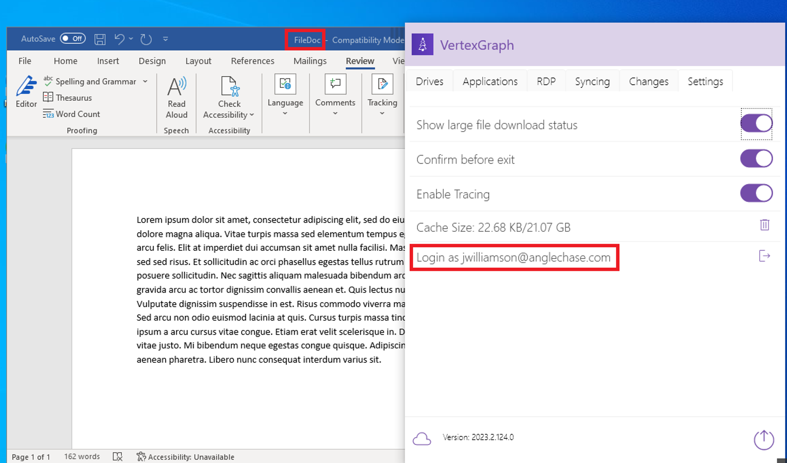Open the Word Count tool
The height and width of the screenshot is (463, 787).
point(71,114)
